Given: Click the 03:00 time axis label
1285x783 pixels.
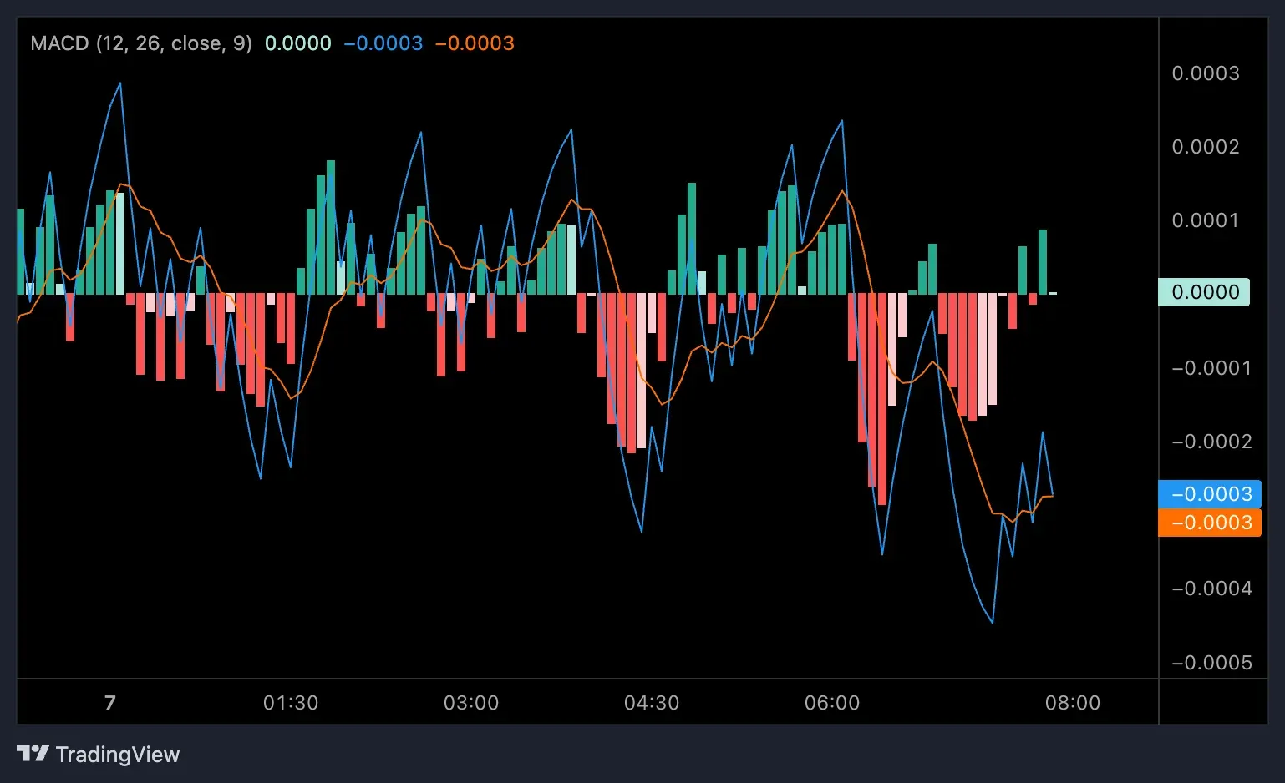Looking at the screenshot, I should pyautogui.click(x=471, y=703).
